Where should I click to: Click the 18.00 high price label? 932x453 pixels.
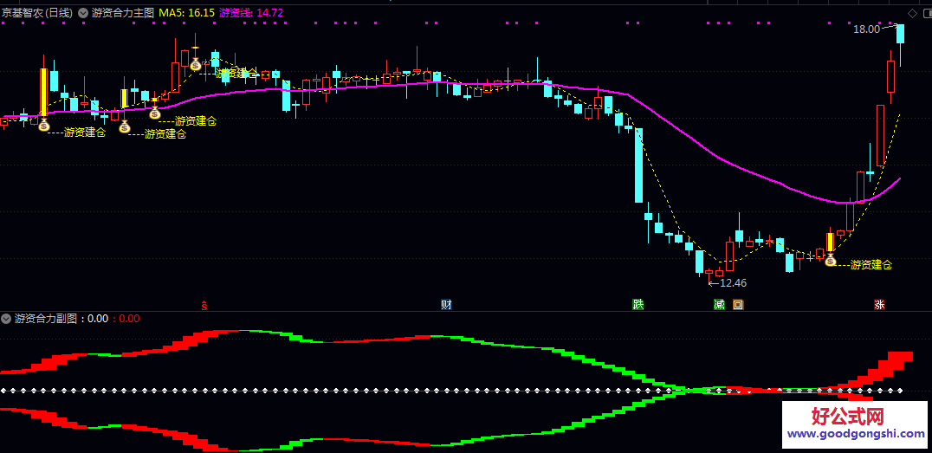867,29
